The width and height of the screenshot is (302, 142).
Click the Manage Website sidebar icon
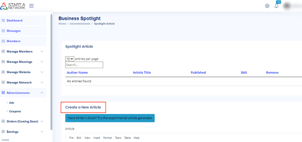3,72
